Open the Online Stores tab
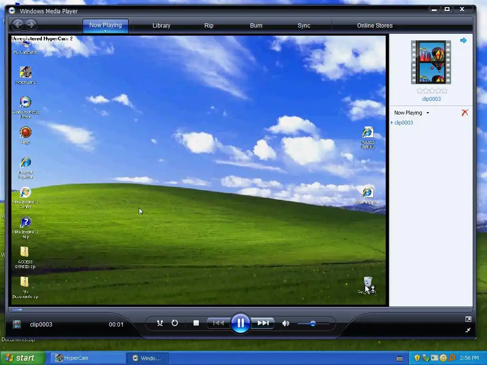Screen dimensions: 487x365 tap(375, 26)
